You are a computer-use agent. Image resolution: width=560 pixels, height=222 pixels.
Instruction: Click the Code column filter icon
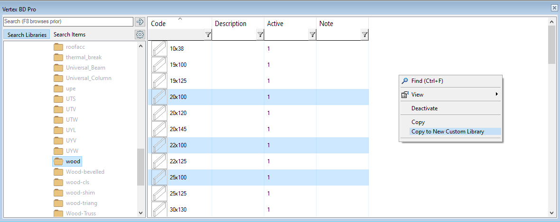[x=208, y=35]
